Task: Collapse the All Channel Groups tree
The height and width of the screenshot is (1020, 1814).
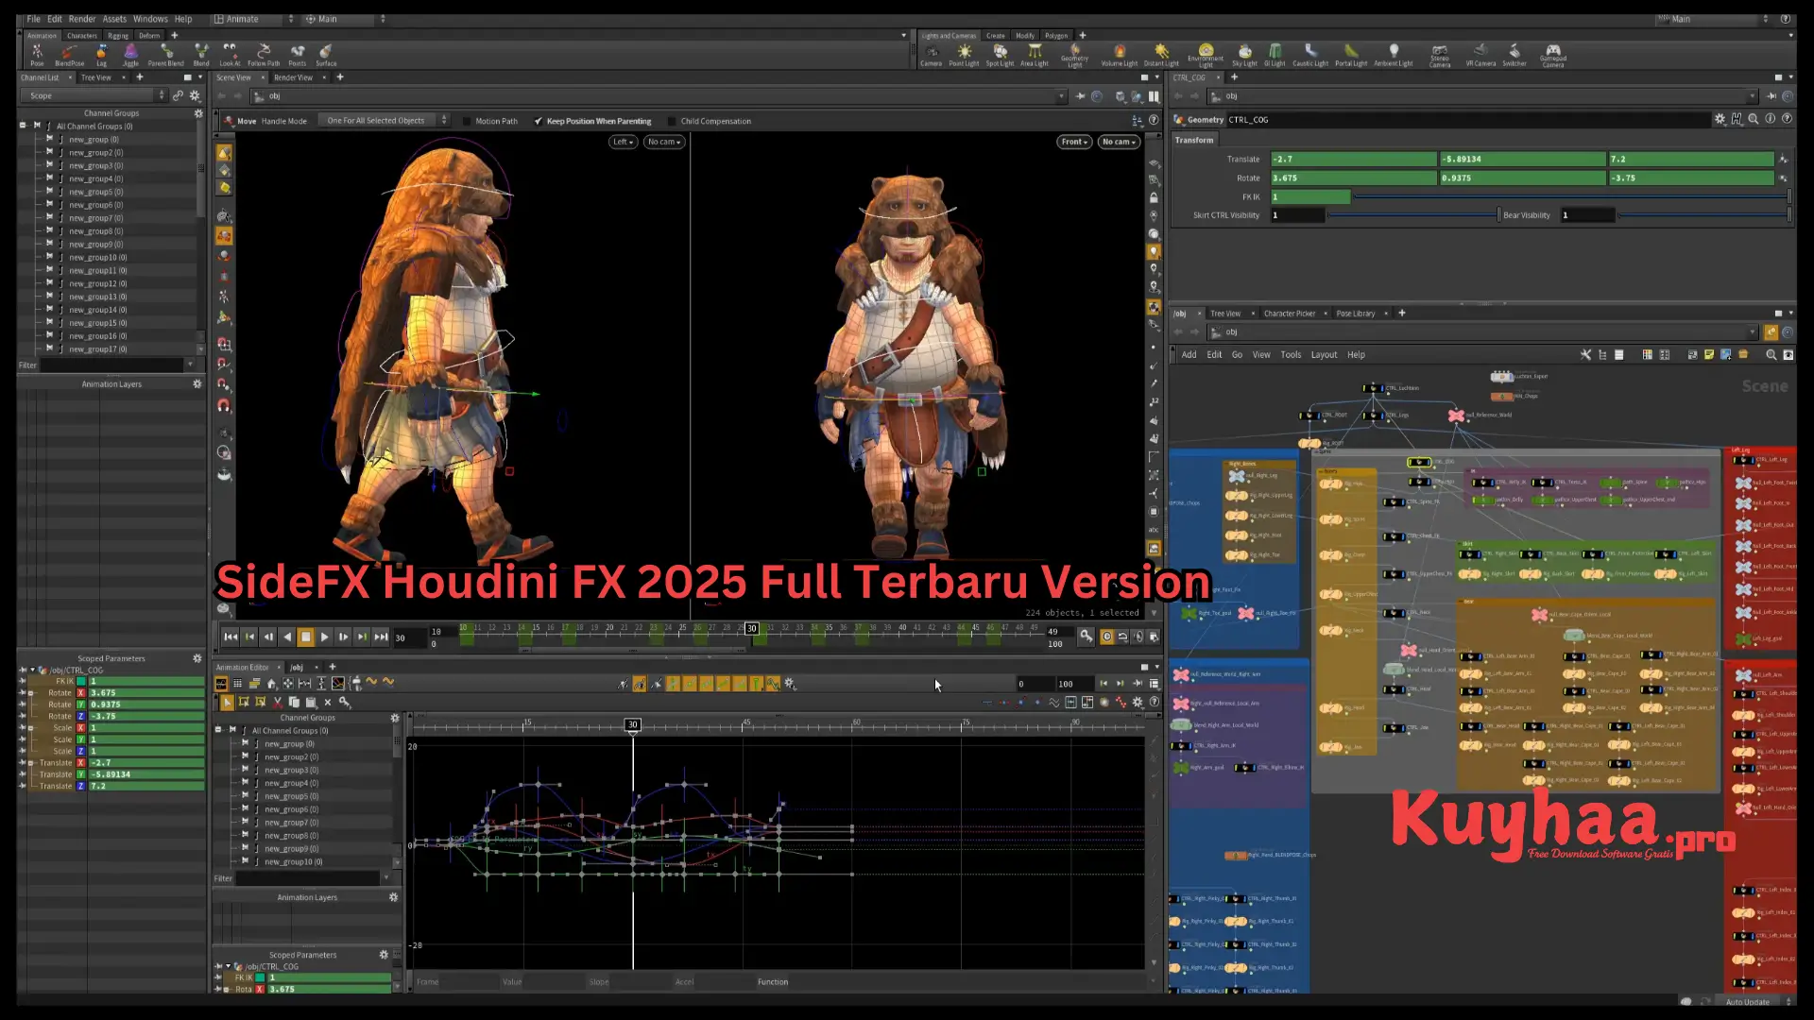Action: [x=22, y=125]
